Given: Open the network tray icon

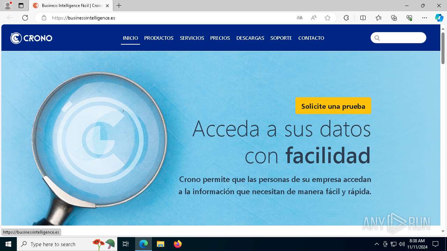Looking at the screenshot, I should click(x=394, y=244).
